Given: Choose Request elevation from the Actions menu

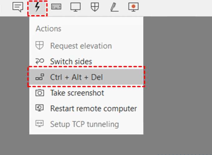Looking at the screenshot, I should [81, 46].
